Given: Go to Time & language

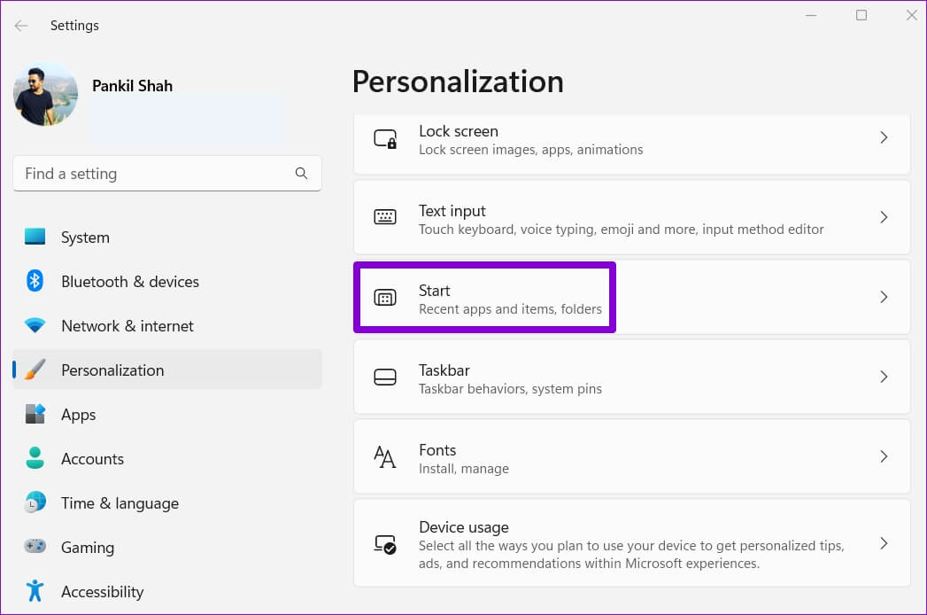Looking at the screenshot, I should [x=167, y=502].
